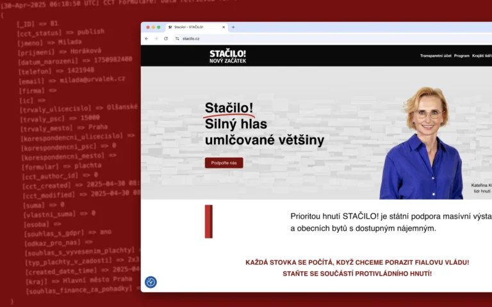Image resolution: width=492 pixels, height=307 pixels.
Task: Click the Silný hlas umlčované většiny heading
Action: pos(264,132)
